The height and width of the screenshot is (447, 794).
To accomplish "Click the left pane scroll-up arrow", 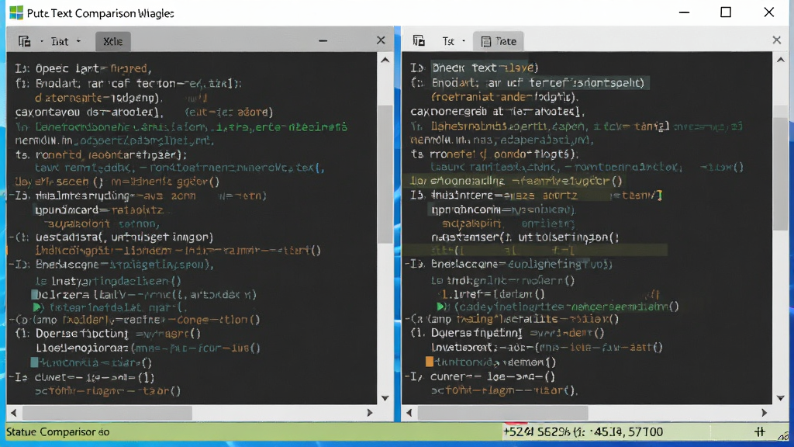I will click(x=385, y=61).
